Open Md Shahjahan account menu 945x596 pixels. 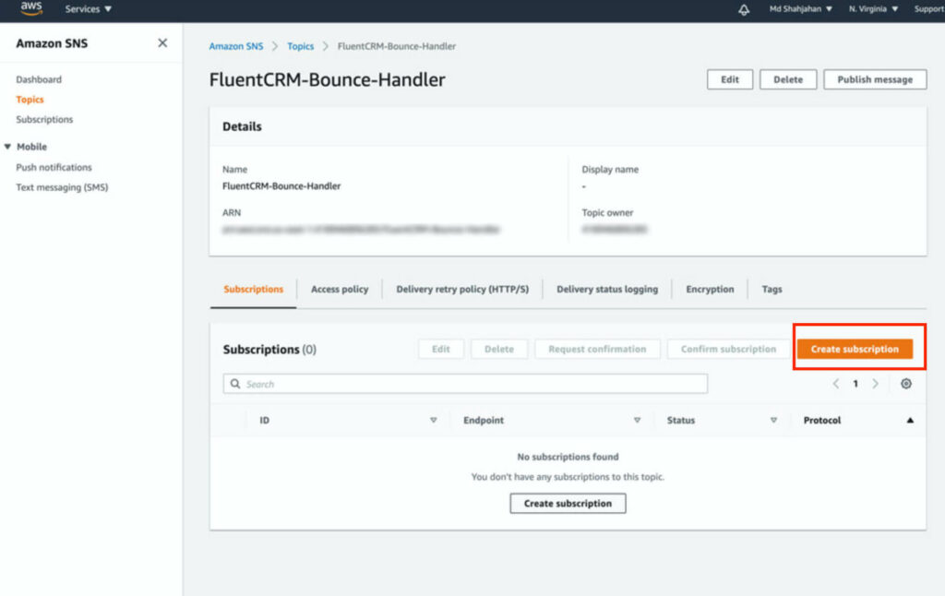tap(800, 9)
